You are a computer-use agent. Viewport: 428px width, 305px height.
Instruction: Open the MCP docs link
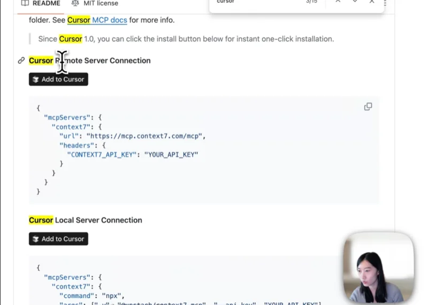click(110, 20)
